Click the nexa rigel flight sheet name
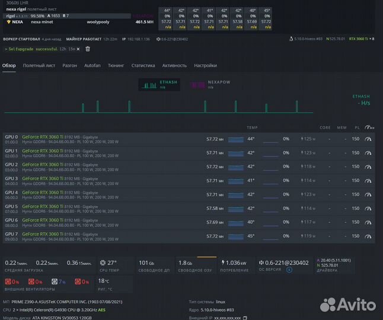The height and width of the screenshot is (320, 383). click(17, 10)
